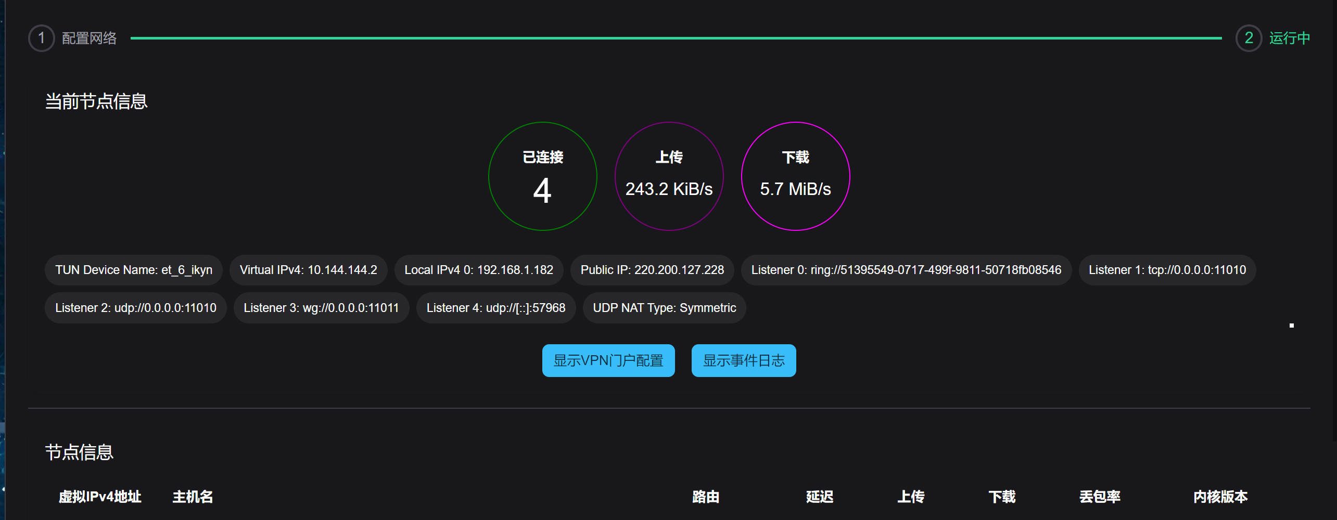Select the Listener 3 wg listener chip
Screen dimensions: 1337x520
click(321, 307)
